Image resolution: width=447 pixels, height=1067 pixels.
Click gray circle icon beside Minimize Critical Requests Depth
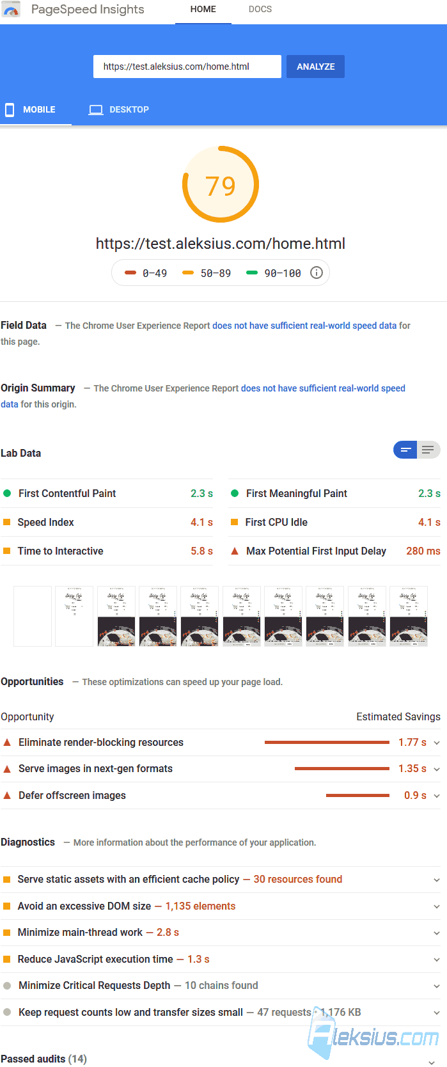click(7, 986)
